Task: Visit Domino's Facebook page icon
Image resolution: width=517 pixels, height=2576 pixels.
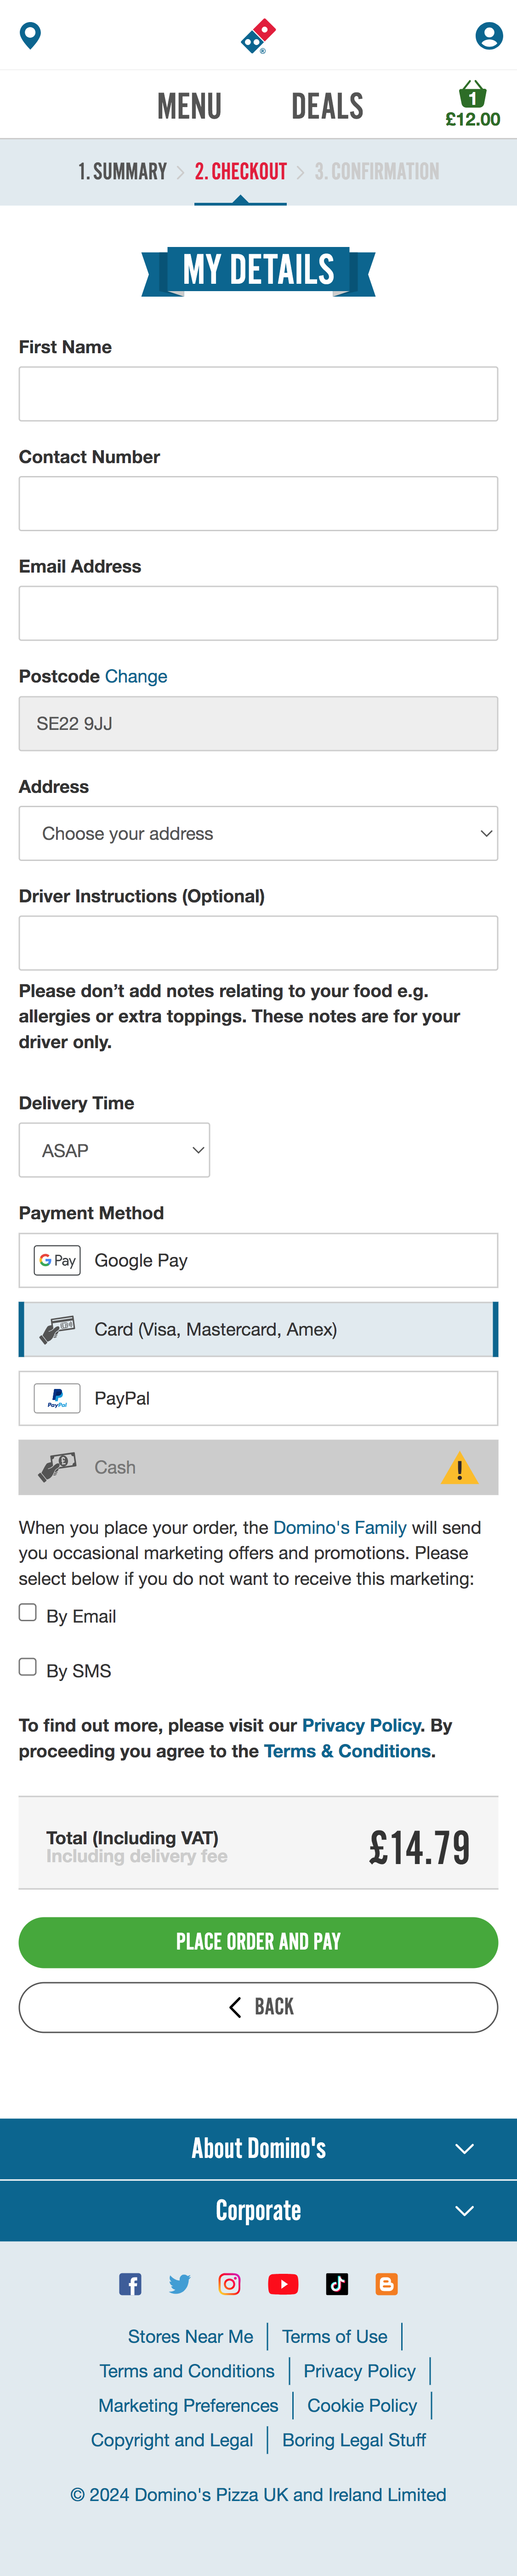Action: click(x=131, y=2283)
